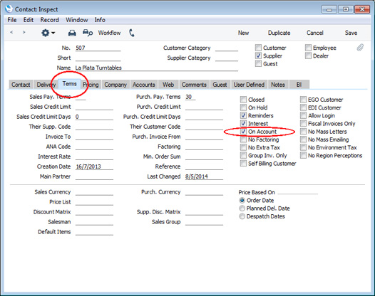Switch to the Pricing tab
Viewport: 375px width, 296px height.
pos(91,85)
